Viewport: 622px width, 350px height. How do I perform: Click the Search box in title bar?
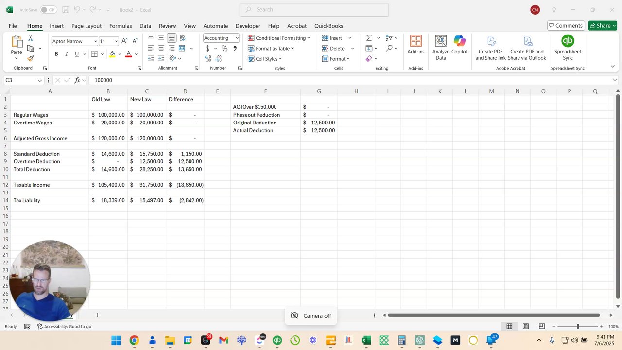tap(314, 10)
